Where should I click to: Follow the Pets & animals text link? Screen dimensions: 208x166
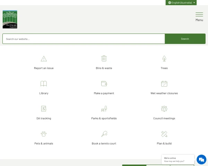44,144
